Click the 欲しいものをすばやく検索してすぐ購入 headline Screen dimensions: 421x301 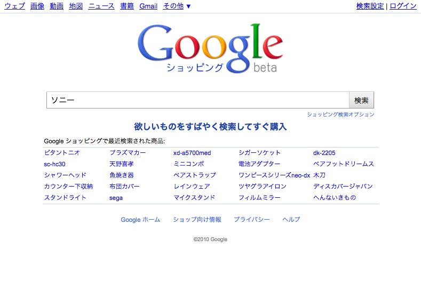click(210, 126)
